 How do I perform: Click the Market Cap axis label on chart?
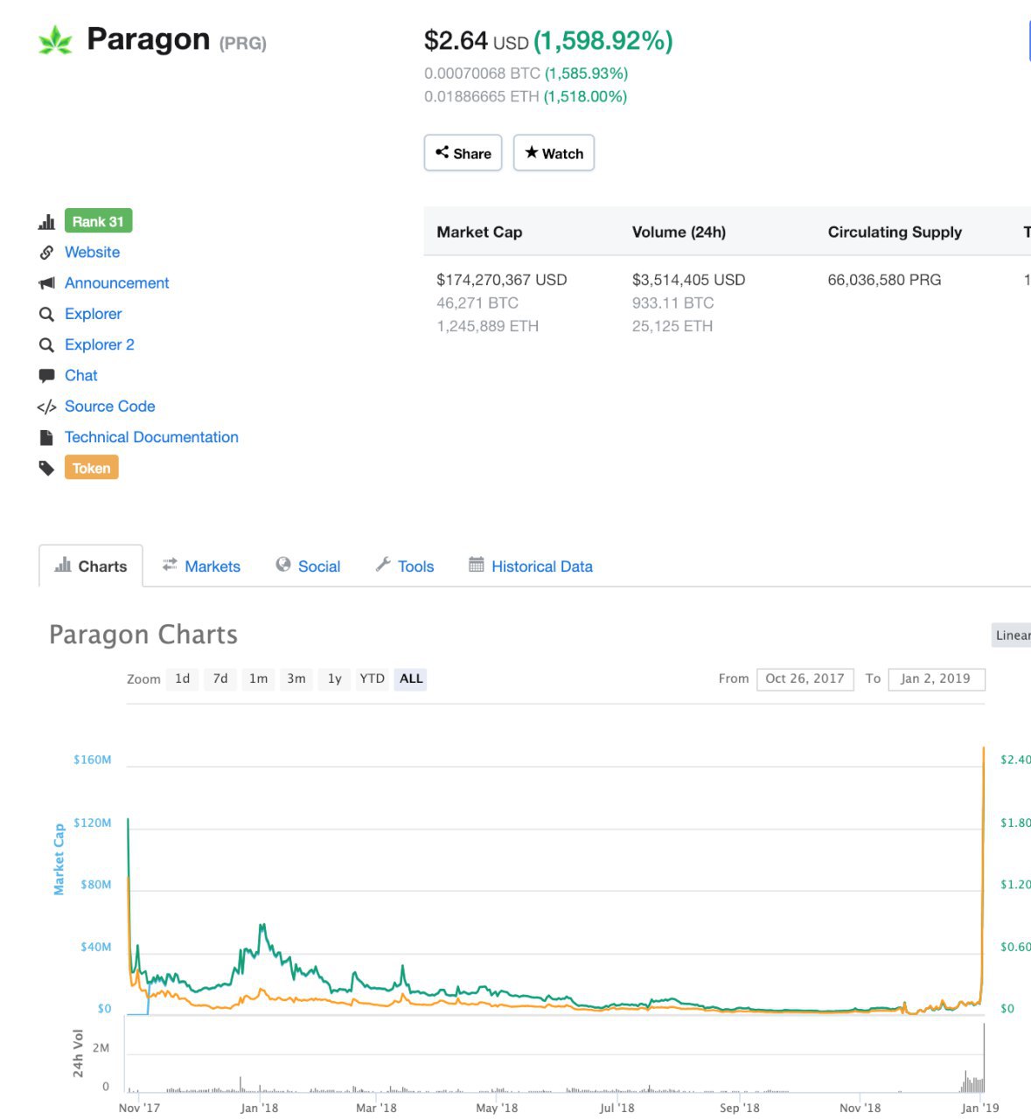(59, 859)
